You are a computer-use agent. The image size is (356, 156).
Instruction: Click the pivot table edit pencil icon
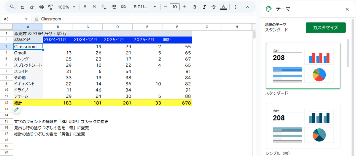[x=17, y=109]
